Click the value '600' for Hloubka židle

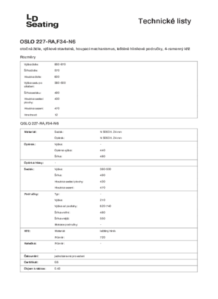click(x=57, y=77)
